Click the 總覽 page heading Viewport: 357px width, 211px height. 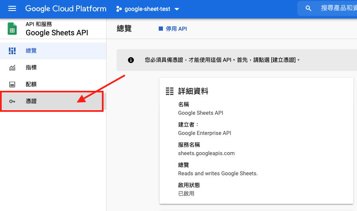tap(124, 29)
